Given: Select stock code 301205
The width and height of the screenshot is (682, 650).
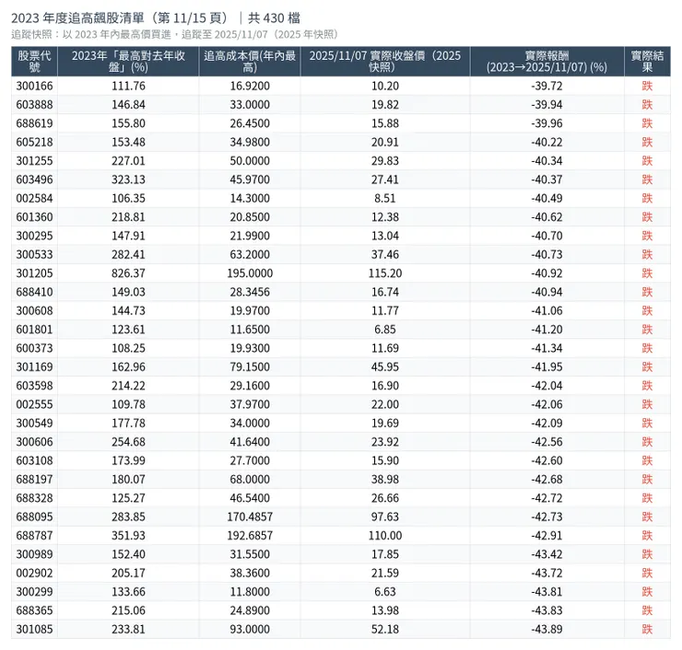Looking at the screenshot, I should click(34, 273).
